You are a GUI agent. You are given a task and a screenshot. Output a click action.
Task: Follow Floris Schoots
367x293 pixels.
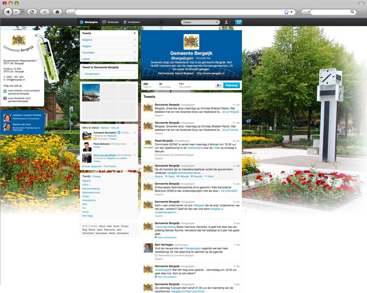(x=97, y=147)
